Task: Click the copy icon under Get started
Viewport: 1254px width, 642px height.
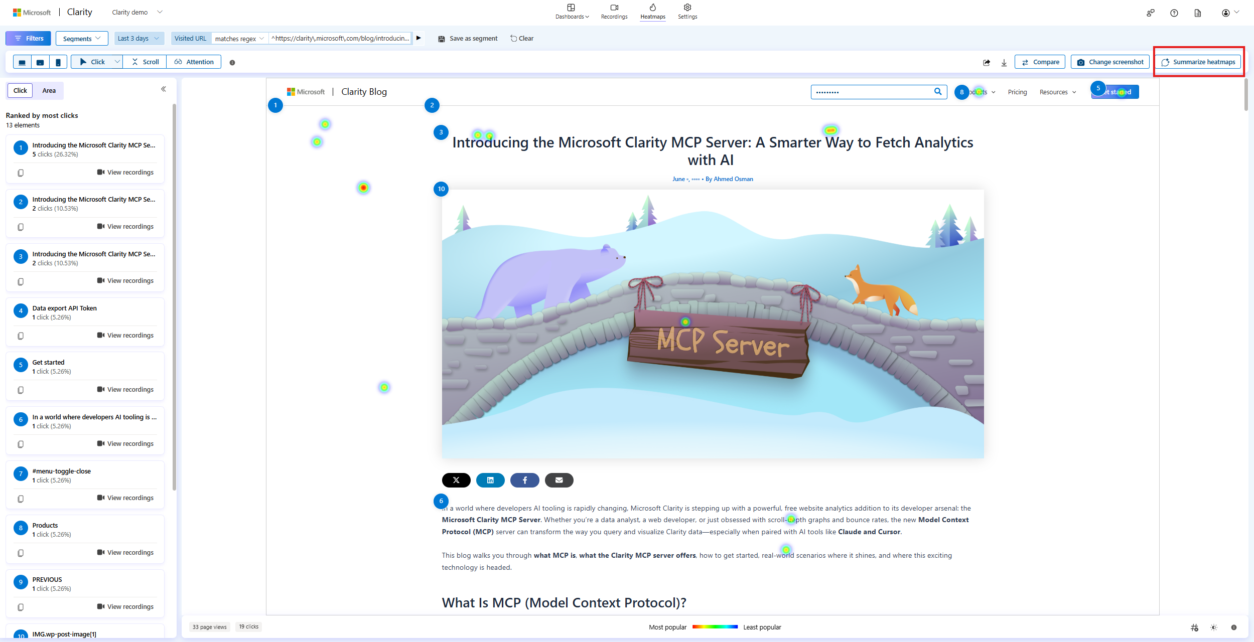Action: click(x=21, y=390)
